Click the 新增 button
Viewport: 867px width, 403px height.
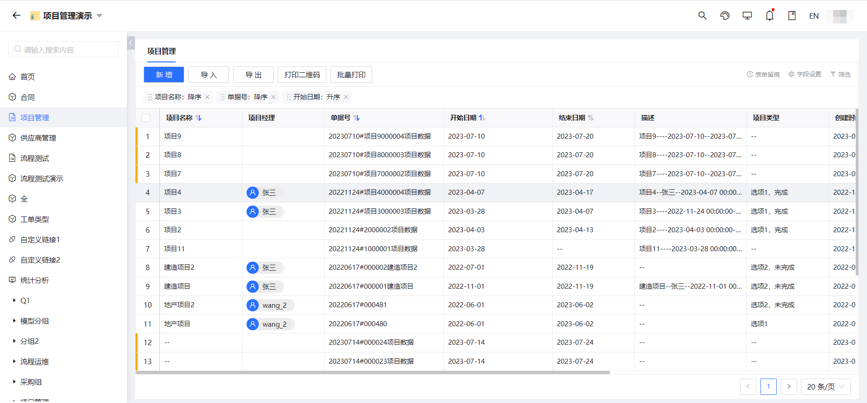pos(164,75)
